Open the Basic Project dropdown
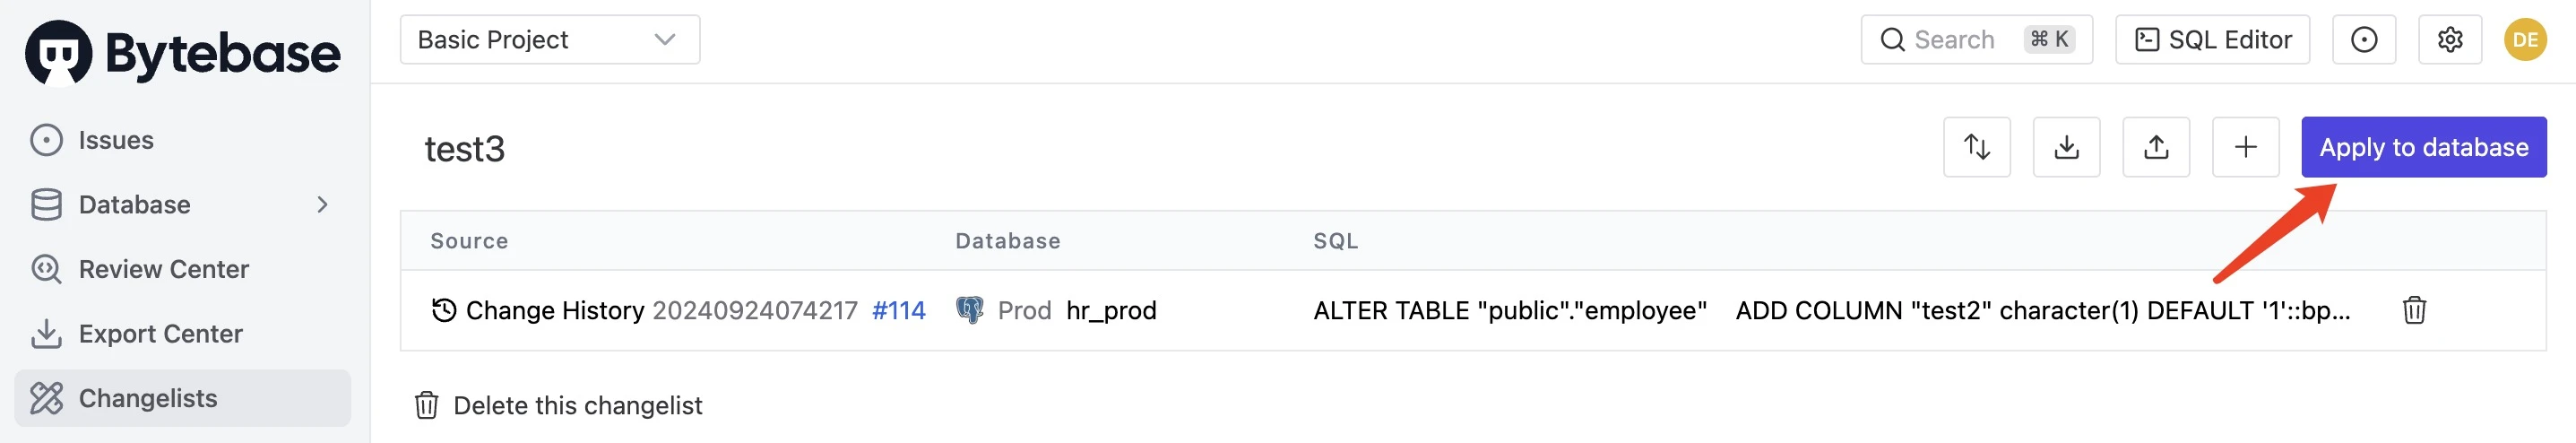 coord(550,40)
